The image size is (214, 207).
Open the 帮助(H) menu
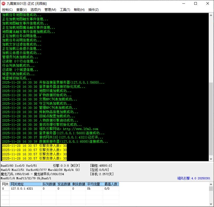coord(79,10)
